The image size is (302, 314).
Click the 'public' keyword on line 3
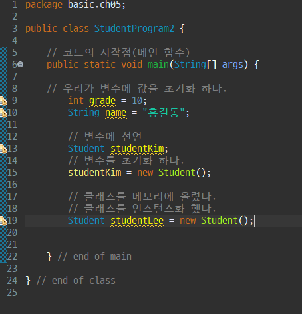(41, 29)
